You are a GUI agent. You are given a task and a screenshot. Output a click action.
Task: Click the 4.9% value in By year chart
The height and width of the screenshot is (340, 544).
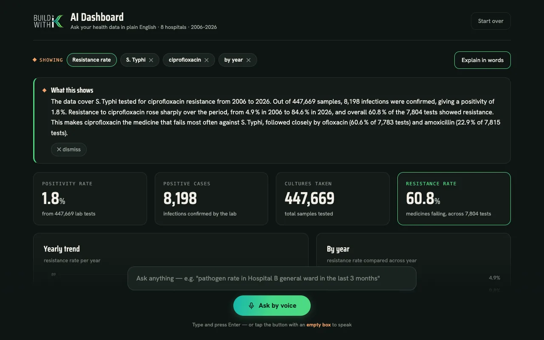pyautogui.click(x=494, y=278)
